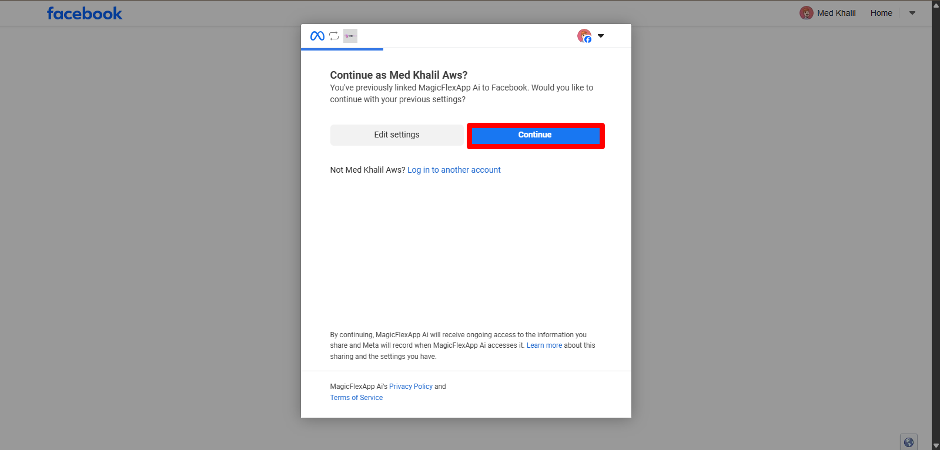940x450 pixels.
Task: Open the Learn more link
Action: pyautogui.click(x=544, y=345)
